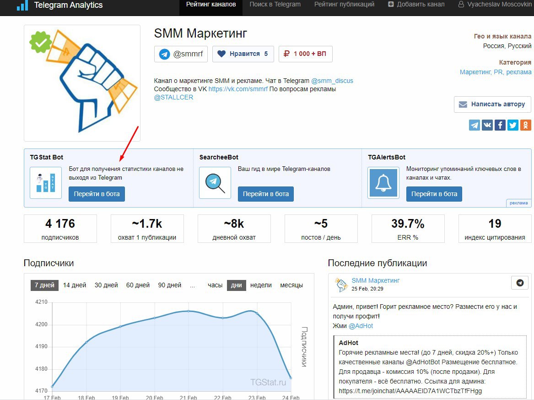Click the green verified badge
The height and width of the screenshot is (400, 534).
pyautogui.click(x=41, y=42)
